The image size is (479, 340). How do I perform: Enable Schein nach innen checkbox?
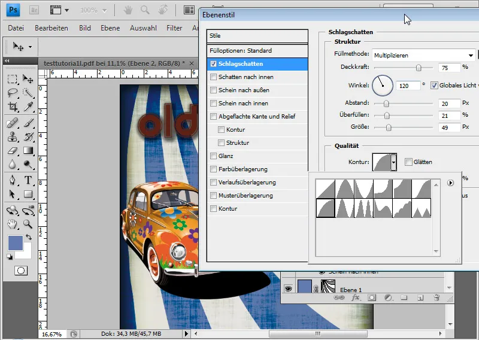click(213, 103)
